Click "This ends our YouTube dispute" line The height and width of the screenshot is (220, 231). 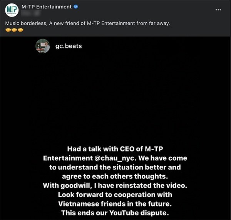click(x=115, y=213)
